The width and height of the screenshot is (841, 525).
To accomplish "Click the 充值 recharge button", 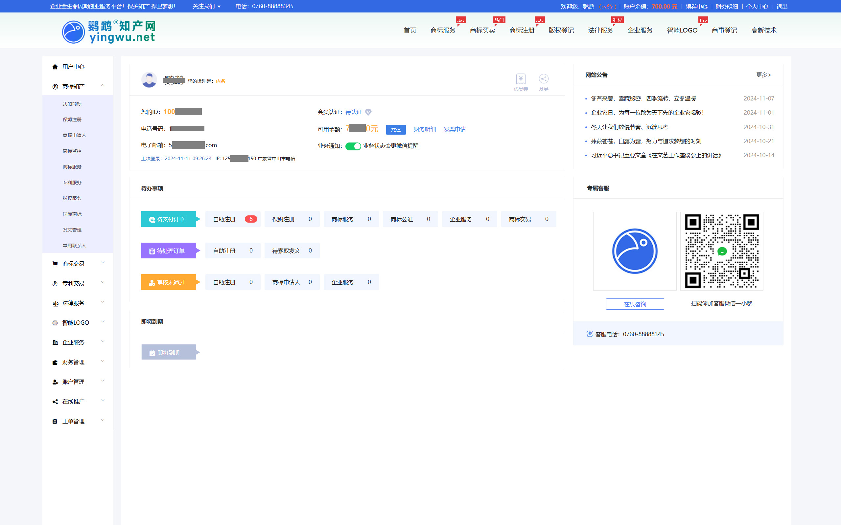I will click(396, 129).
